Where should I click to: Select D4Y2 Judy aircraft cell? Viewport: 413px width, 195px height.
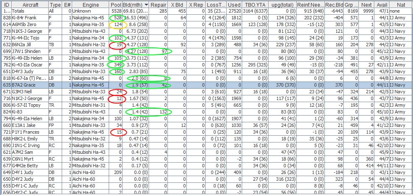pyautogui.click(x=30, y=179)
